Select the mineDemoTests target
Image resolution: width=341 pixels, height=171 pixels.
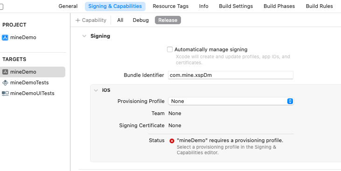[25, 82]
